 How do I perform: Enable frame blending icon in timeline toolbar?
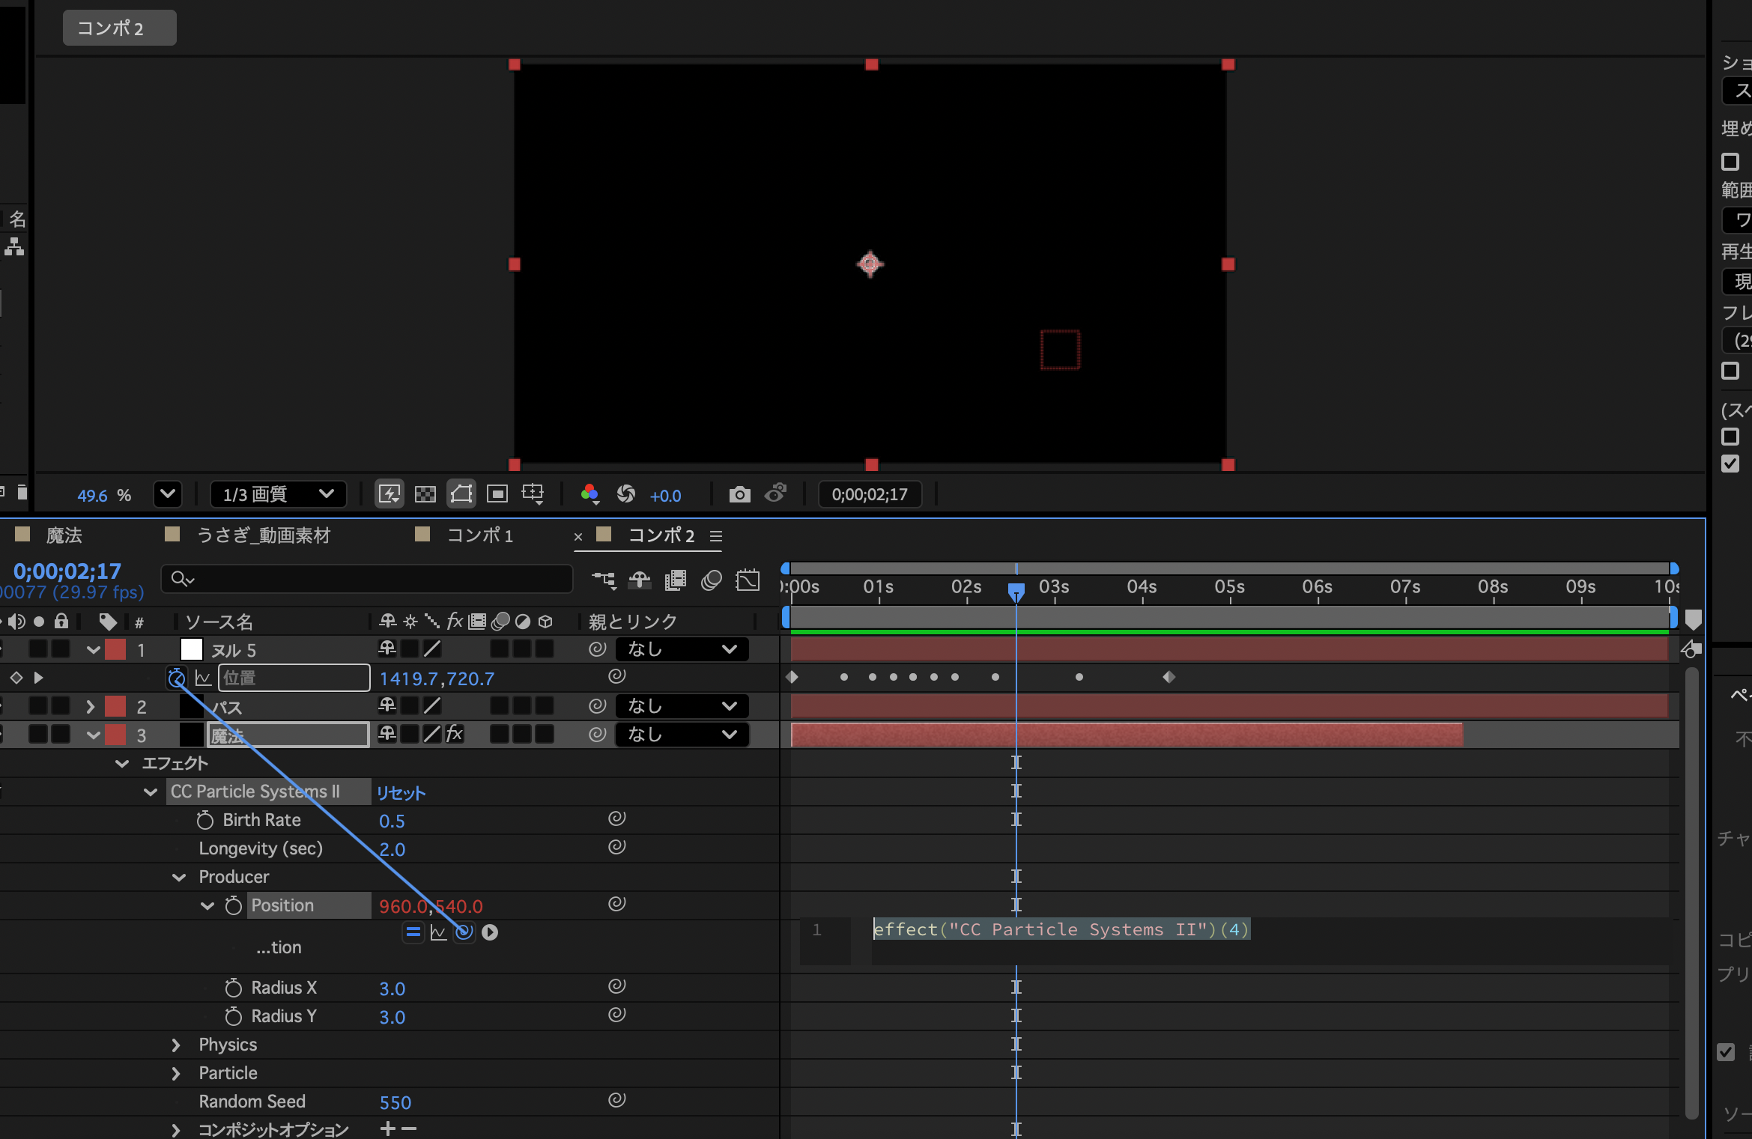point(676,580)
